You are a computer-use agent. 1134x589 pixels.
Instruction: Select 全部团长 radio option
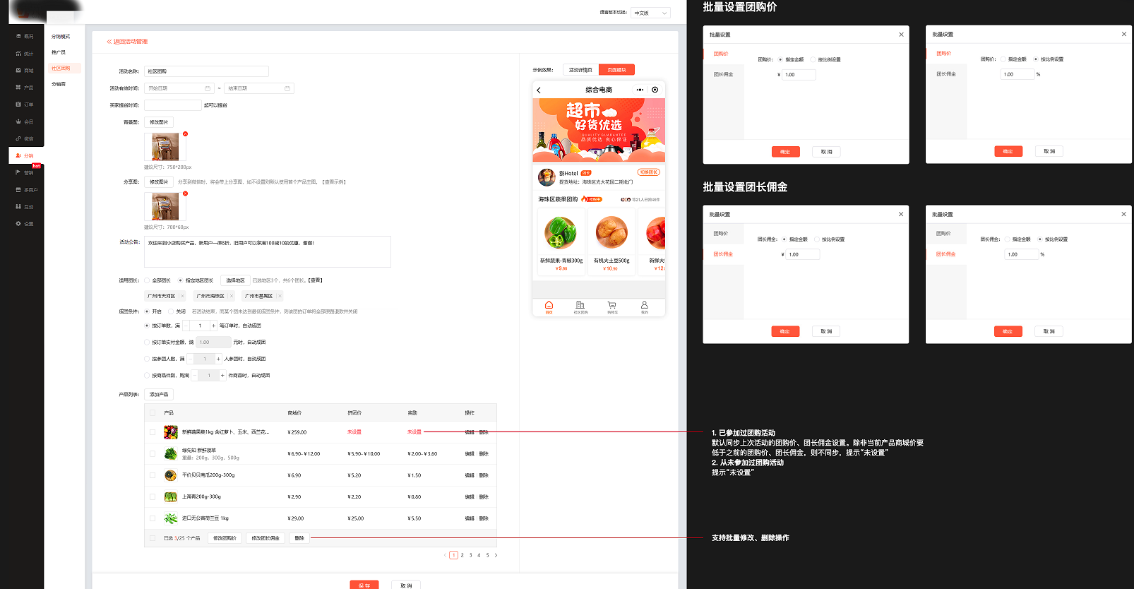147,280
